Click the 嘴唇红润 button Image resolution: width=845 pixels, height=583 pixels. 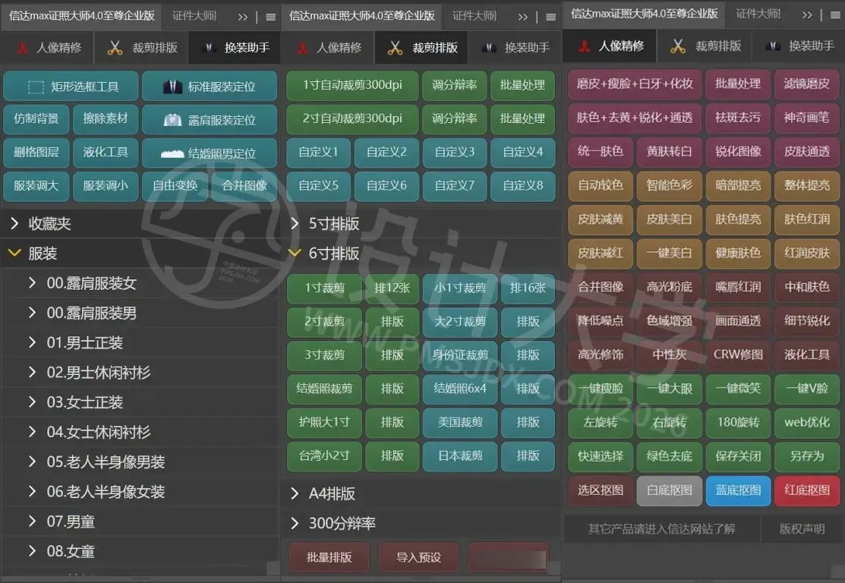738,287
